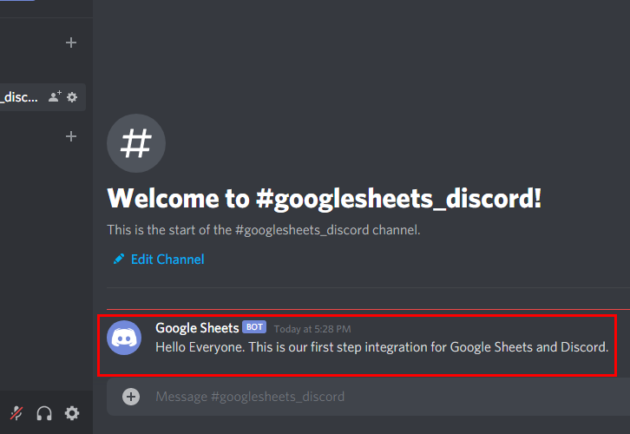Click the Today at 5:28 PM timestamp

pyautogui.click(x=312, y=329)
